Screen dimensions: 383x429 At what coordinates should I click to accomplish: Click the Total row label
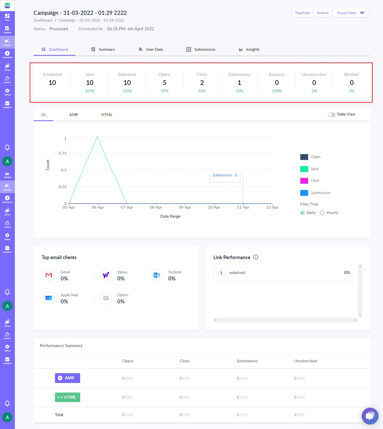(59, 415)
